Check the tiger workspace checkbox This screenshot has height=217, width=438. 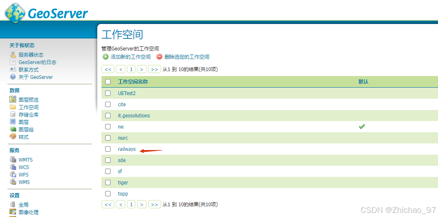pos(108,182)
